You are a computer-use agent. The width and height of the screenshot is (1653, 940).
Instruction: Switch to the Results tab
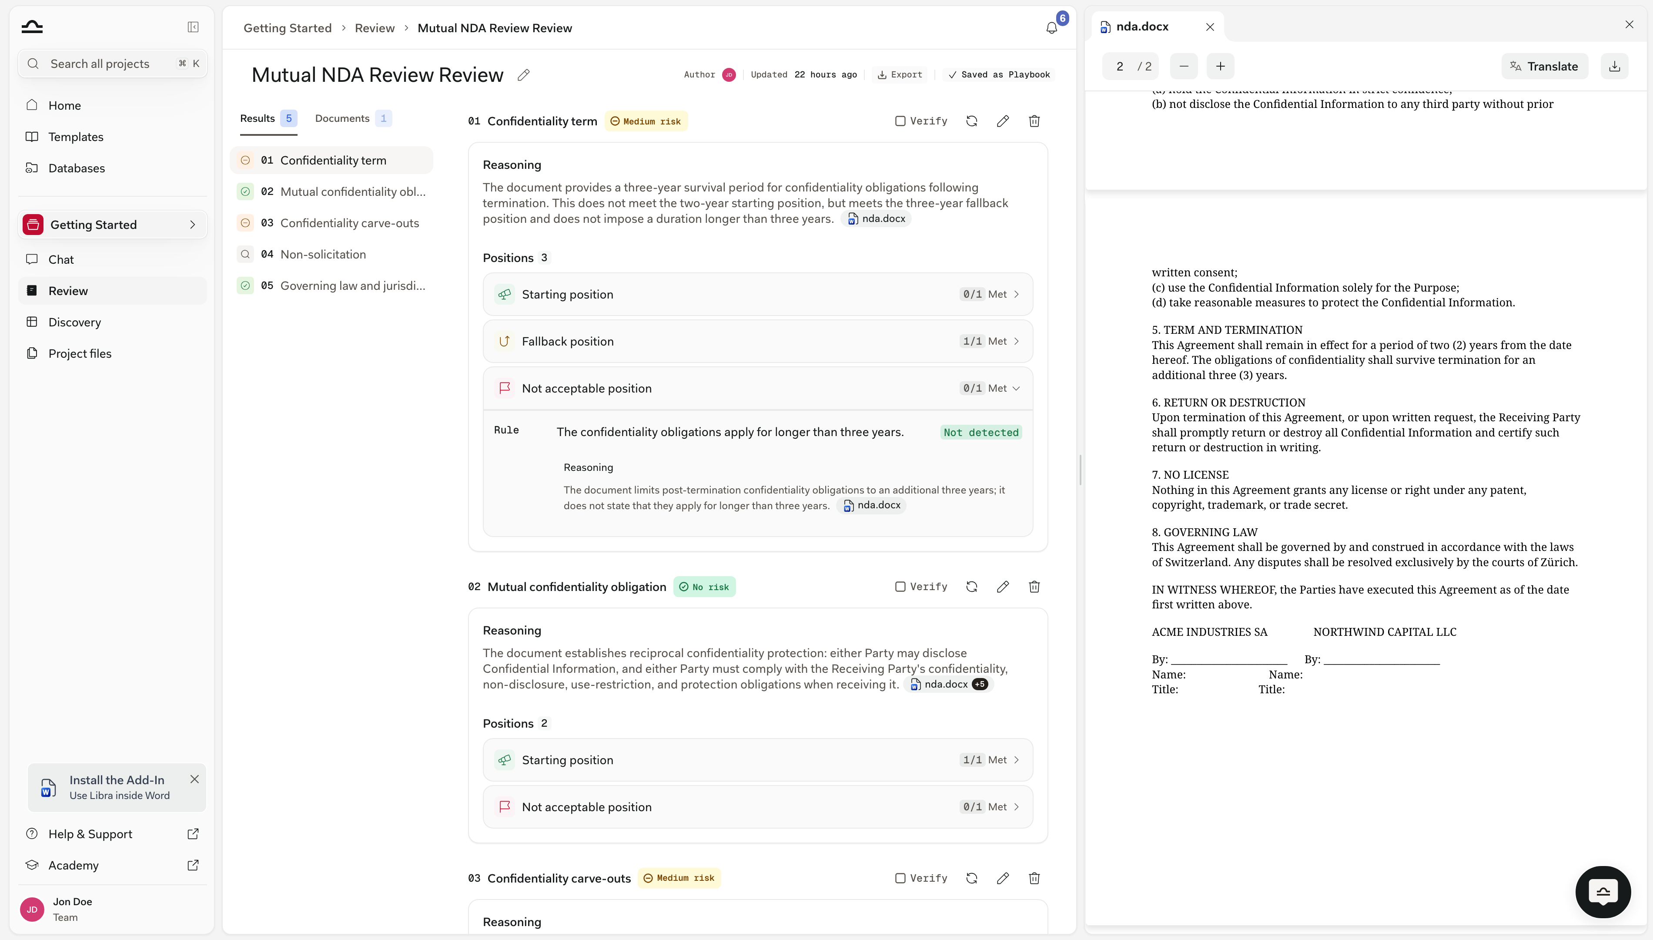(x=268, y=119)
